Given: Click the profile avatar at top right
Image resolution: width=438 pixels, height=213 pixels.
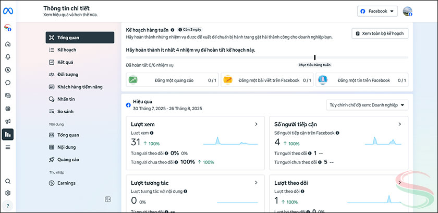Looking at the screenshot, I should (408, 11).
